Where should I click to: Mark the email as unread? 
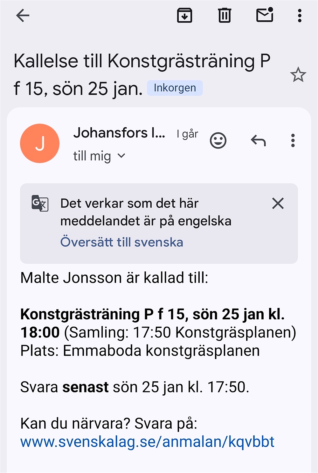point(265,15)
